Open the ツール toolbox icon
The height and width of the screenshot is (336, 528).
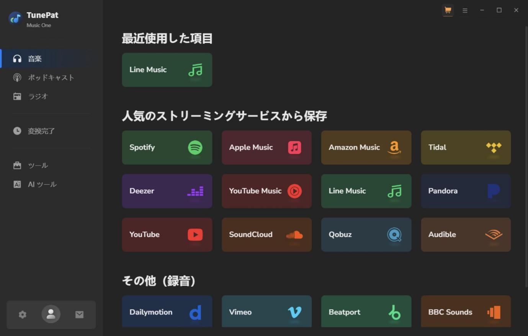(x=17, y=165)
